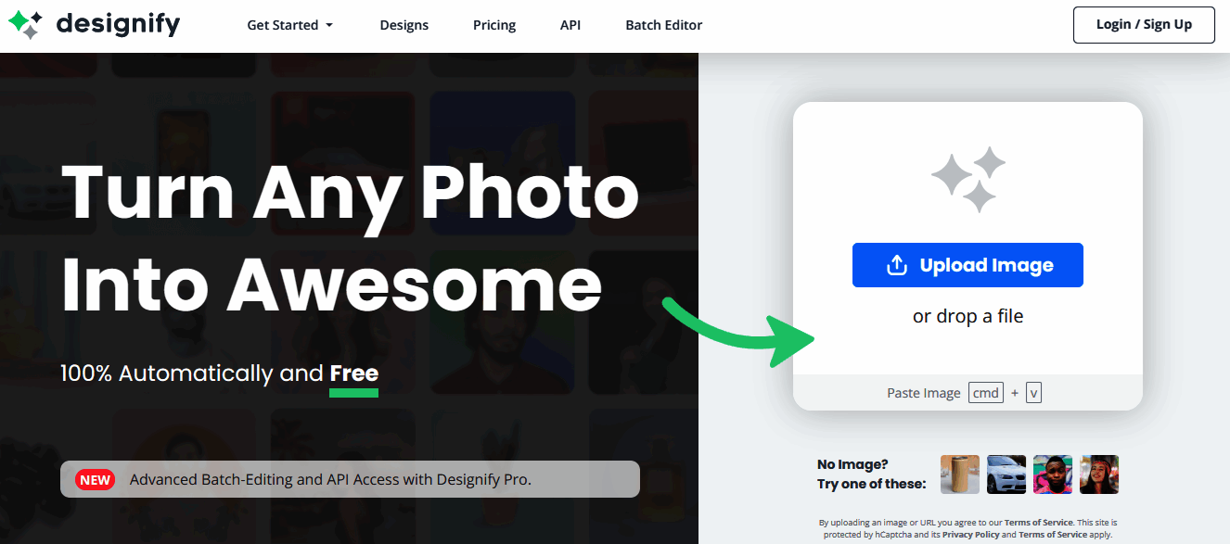
Task: Click the cmd key indicator near Paste Image
Action: [x=985, y=392]
